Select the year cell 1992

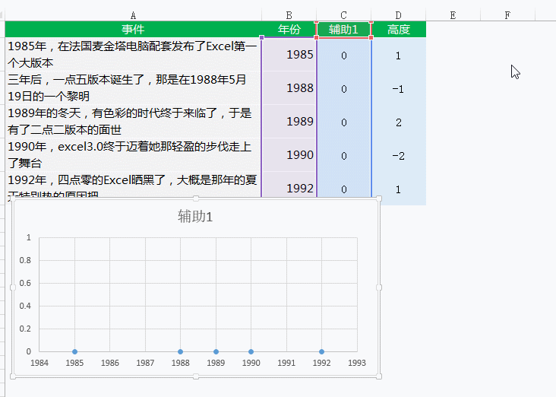pos(289,185)
